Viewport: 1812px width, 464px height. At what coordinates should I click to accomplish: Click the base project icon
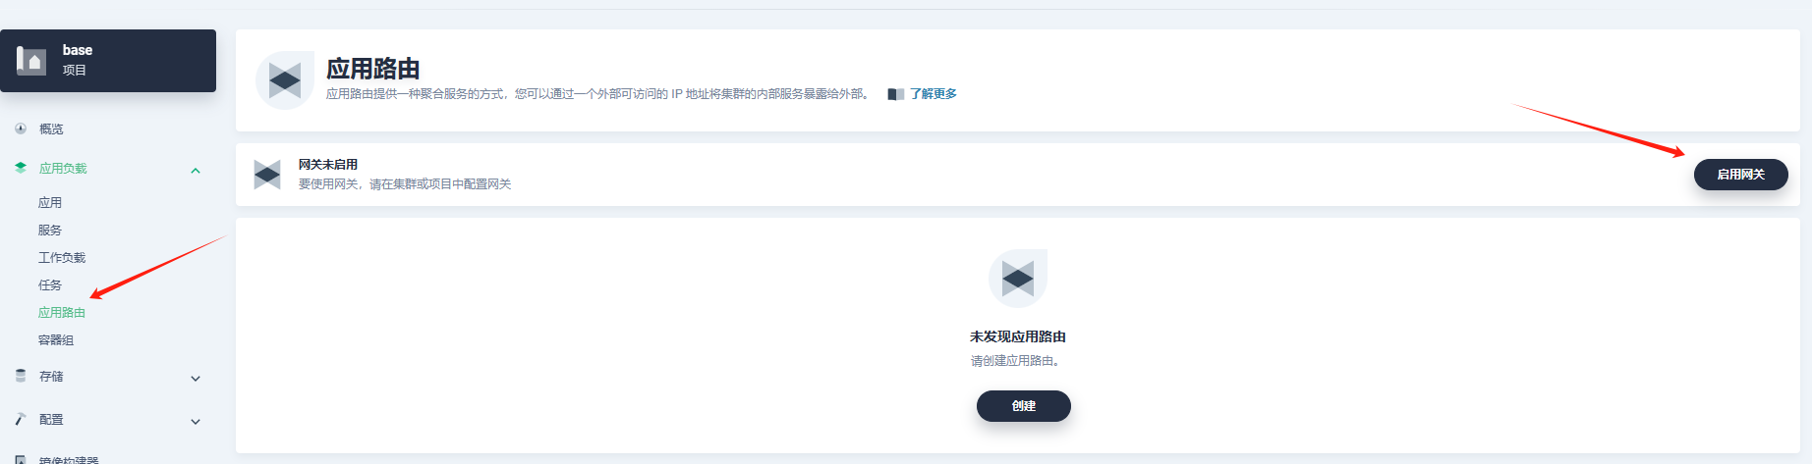31,61
